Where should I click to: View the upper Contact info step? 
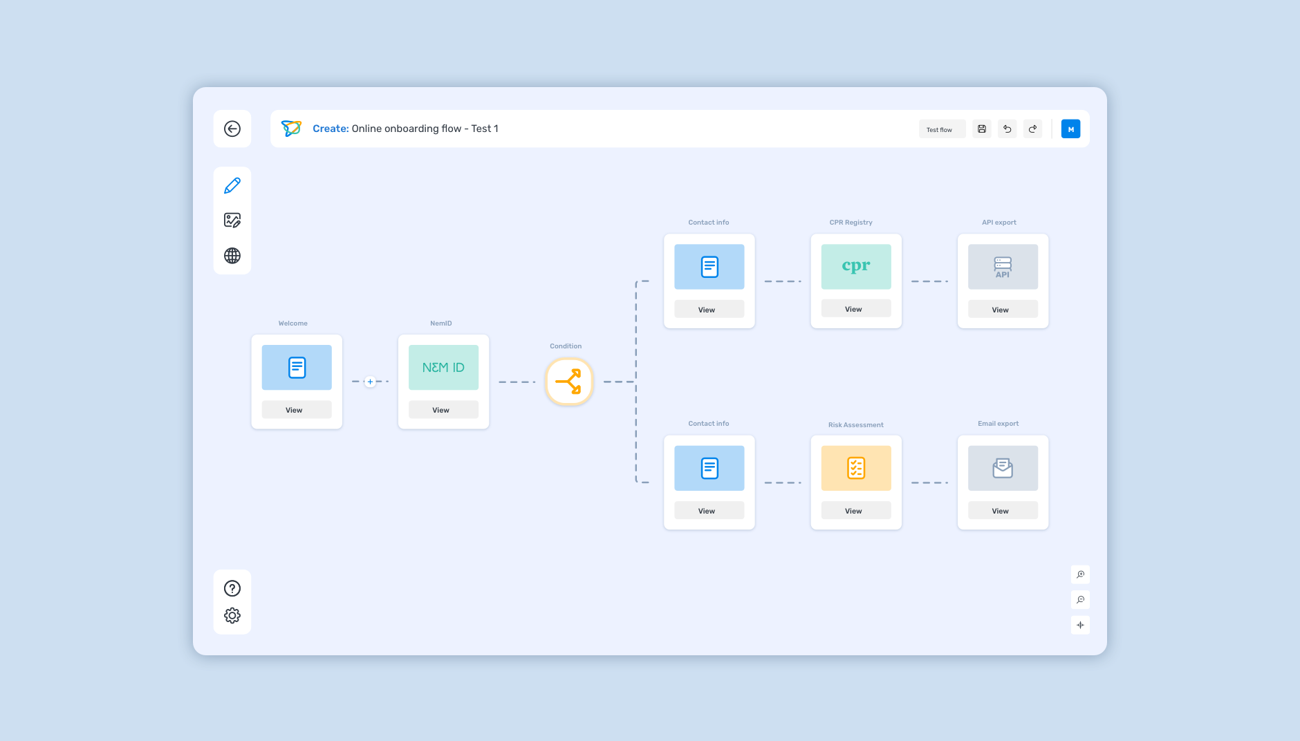click(x=709, y=309)
